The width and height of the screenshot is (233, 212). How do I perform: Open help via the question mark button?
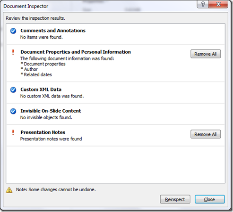[203, 4]
